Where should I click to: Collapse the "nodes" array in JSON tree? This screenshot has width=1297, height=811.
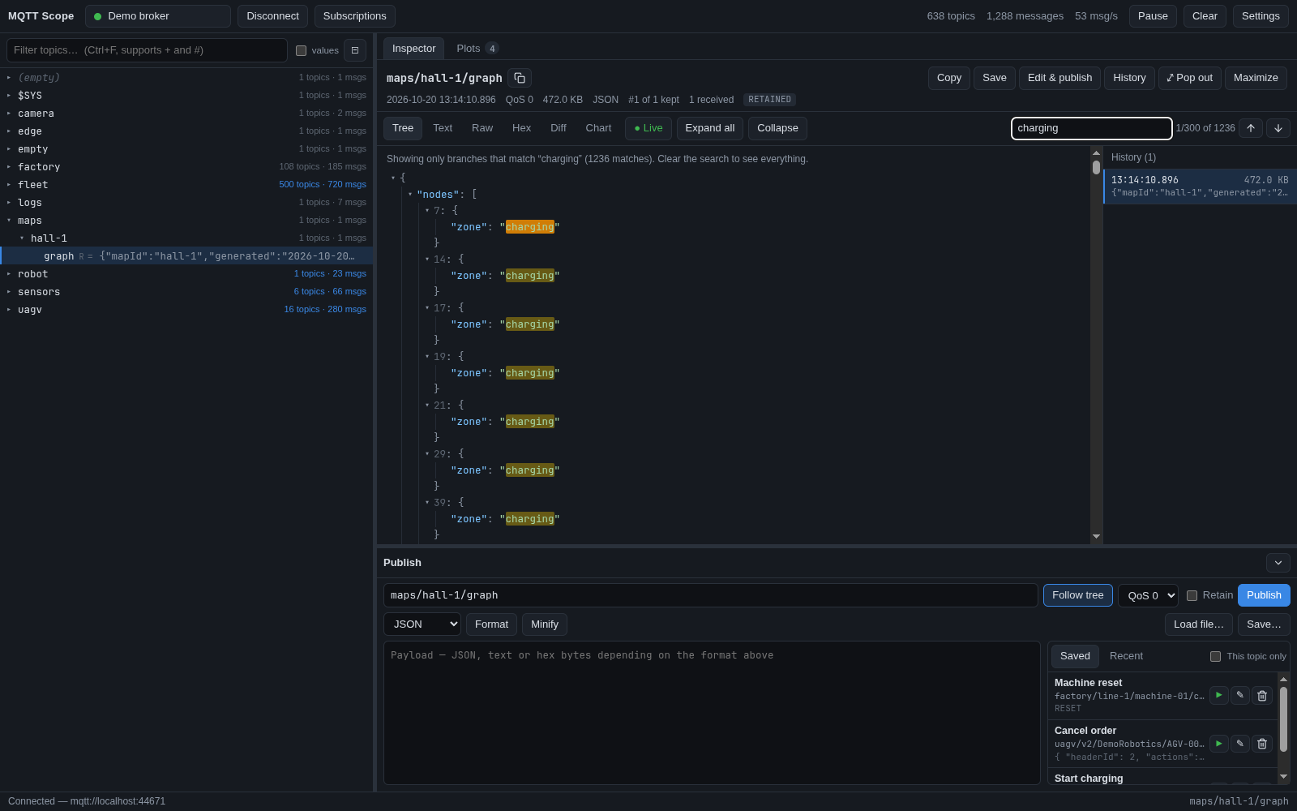point(410,195)
